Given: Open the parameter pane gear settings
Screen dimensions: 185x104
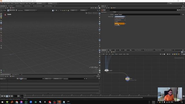Looking at the screenshot, I should pos(178,10).
